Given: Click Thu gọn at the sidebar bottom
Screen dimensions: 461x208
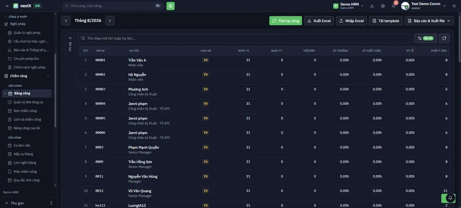Looking at the screenshot, I should click(x=17, y=203).
